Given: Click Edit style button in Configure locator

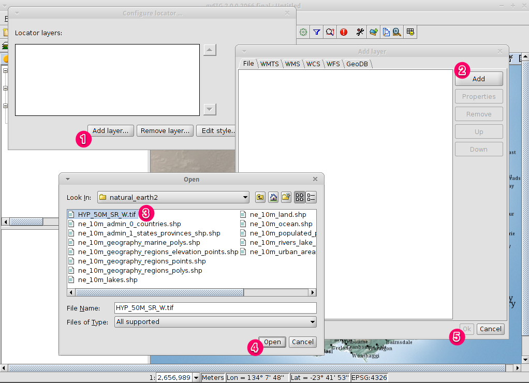Looking at the screenshot, I should (x=216, y=130).
